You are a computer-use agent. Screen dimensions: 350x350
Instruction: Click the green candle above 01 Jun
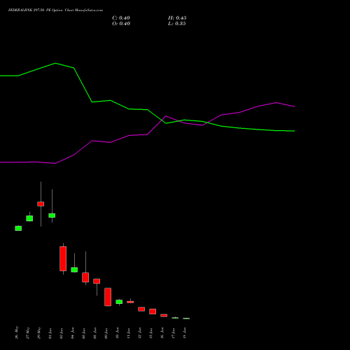pos(52,216)
